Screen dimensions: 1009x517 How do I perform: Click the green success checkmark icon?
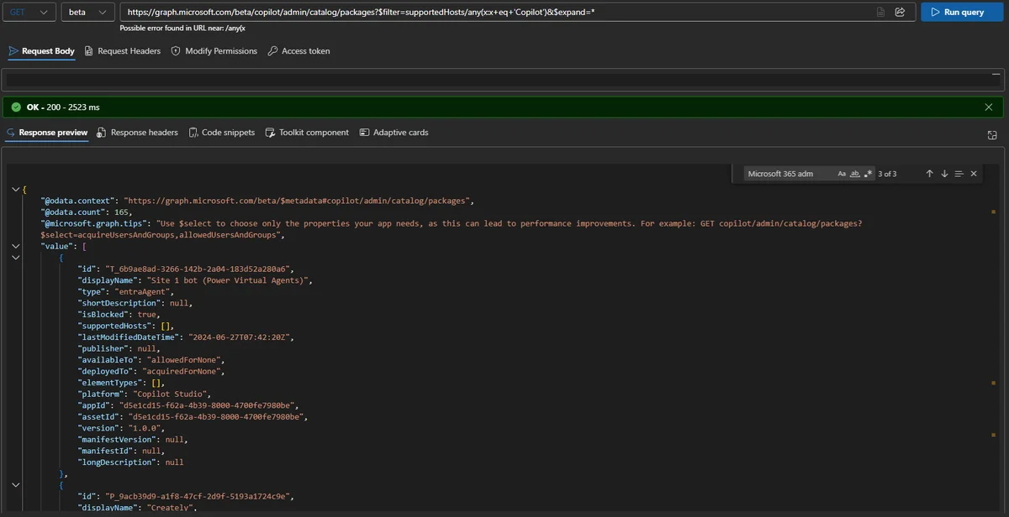pyautogui.click(x=15, y=107)
